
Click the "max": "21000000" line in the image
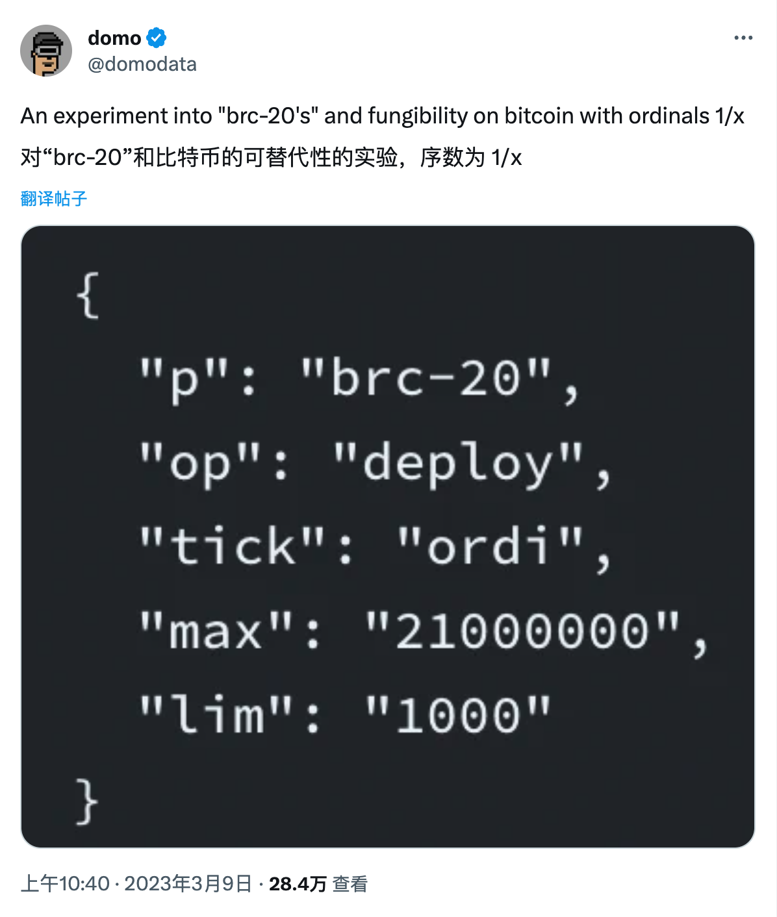[423, 632]
